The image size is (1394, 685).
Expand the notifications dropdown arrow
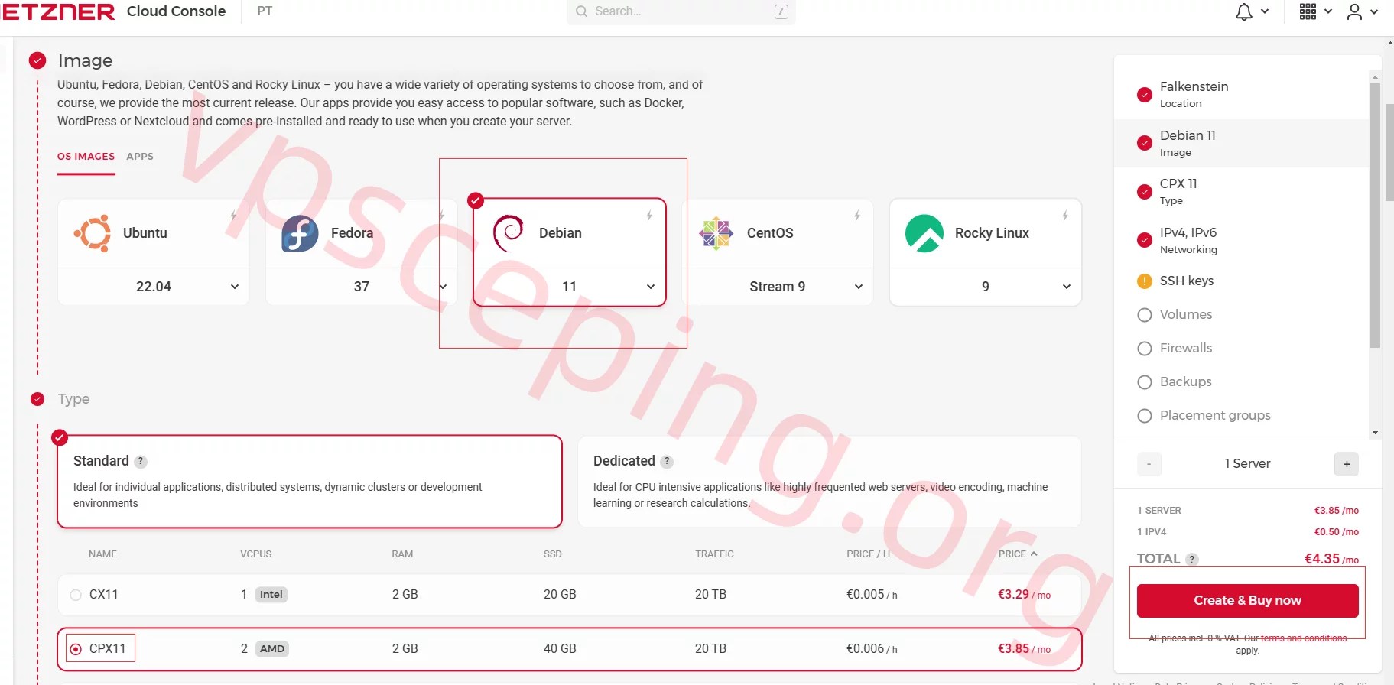click(1265, 11)
